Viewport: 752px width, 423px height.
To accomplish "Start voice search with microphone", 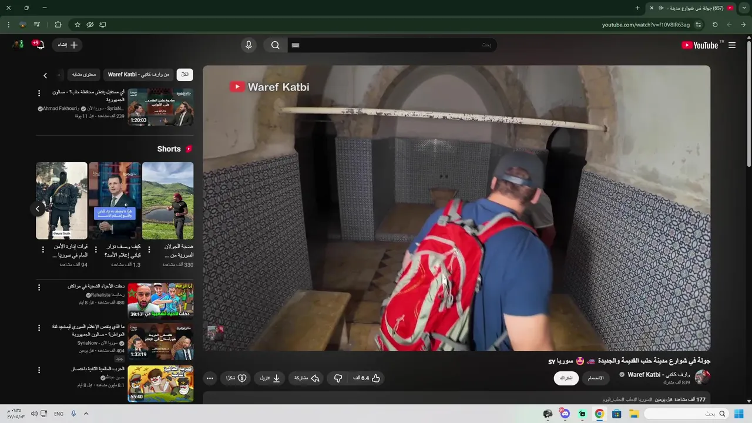I will click(x=249, y=45).
